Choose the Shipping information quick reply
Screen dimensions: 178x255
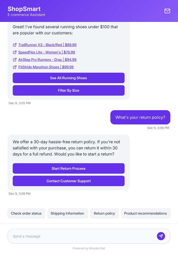(x=67, y=213)
